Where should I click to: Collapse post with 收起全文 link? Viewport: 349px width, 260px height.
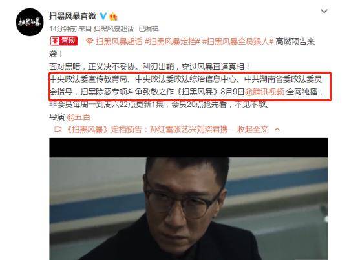(253, 129)
